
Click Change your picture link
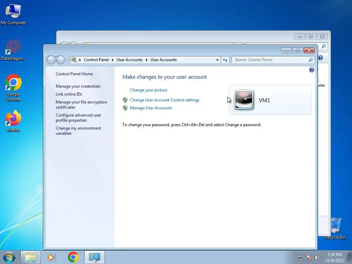[148, 90]
